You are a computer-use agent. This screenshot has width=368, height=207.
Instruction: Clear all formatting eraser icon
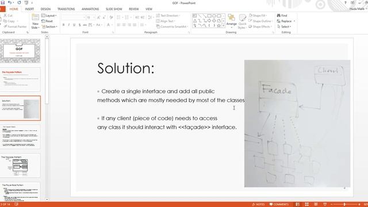[111, 17]
